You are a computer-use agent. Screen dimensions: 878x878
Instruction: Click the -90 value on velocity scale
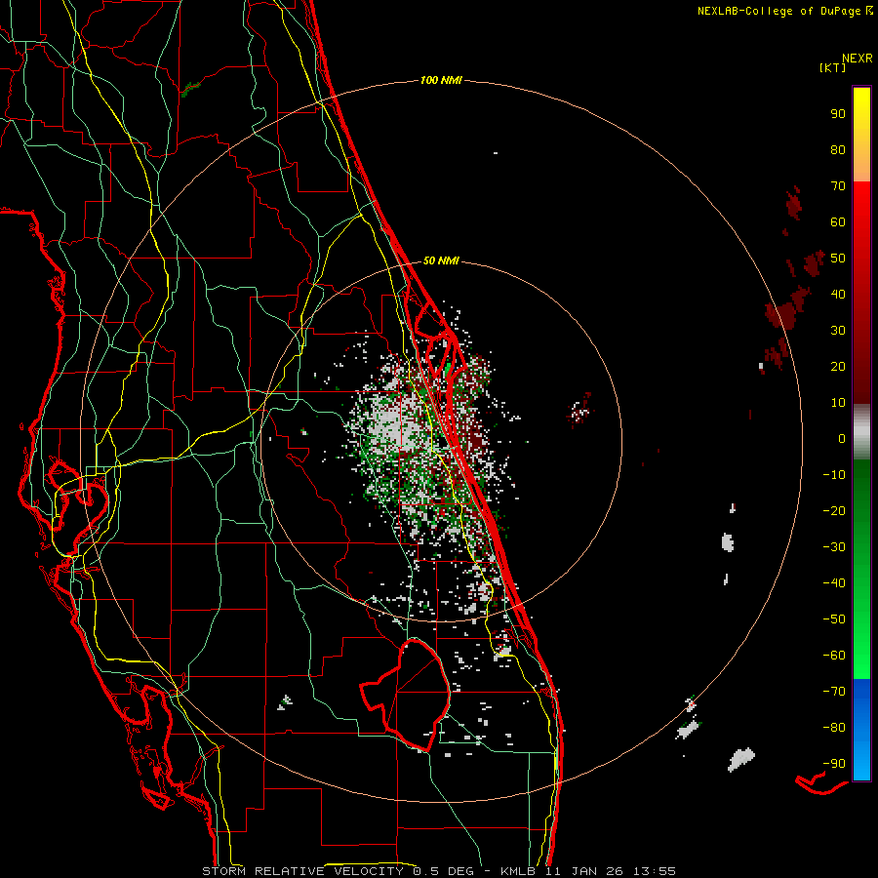[x=834, y=764]
